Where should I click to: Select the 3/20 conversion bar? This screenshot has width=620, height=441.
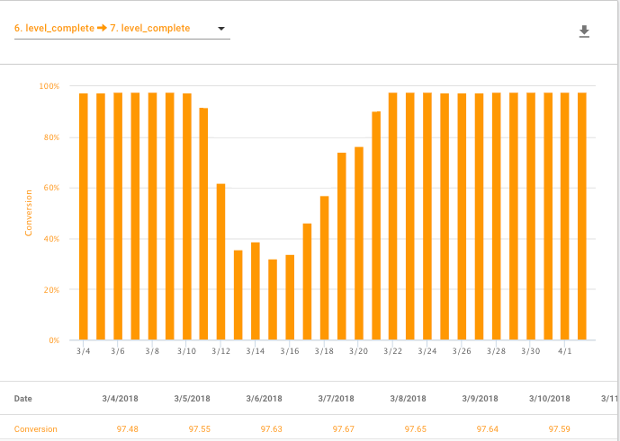point(359,243)
